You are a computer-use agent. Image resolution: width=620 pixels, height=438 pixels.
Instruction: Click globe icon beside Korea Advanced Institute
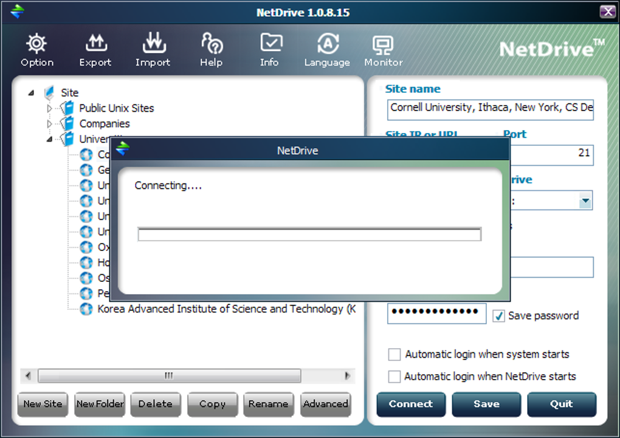click(86, 309)
